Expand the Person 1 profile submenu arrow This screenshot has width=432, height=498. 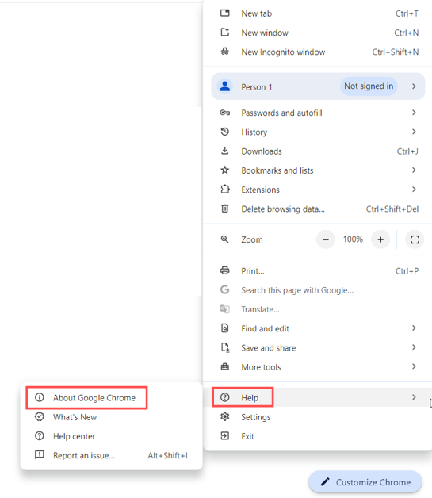coord(414,86)
